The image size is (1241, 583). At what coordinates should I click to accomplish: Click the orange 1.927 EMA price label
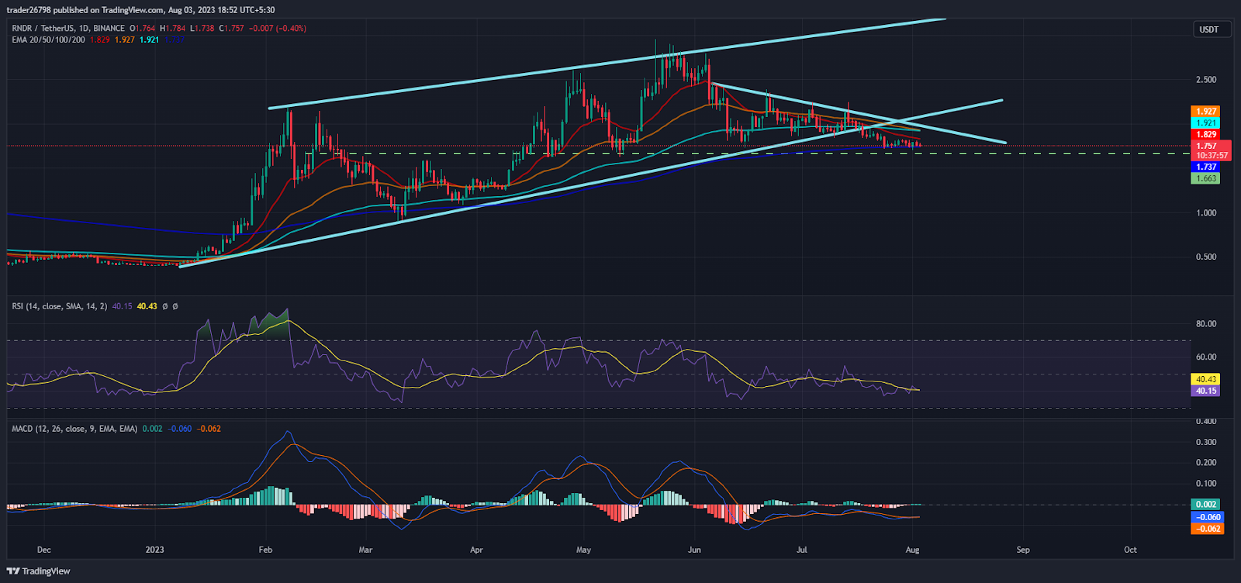pos(1206,112)
